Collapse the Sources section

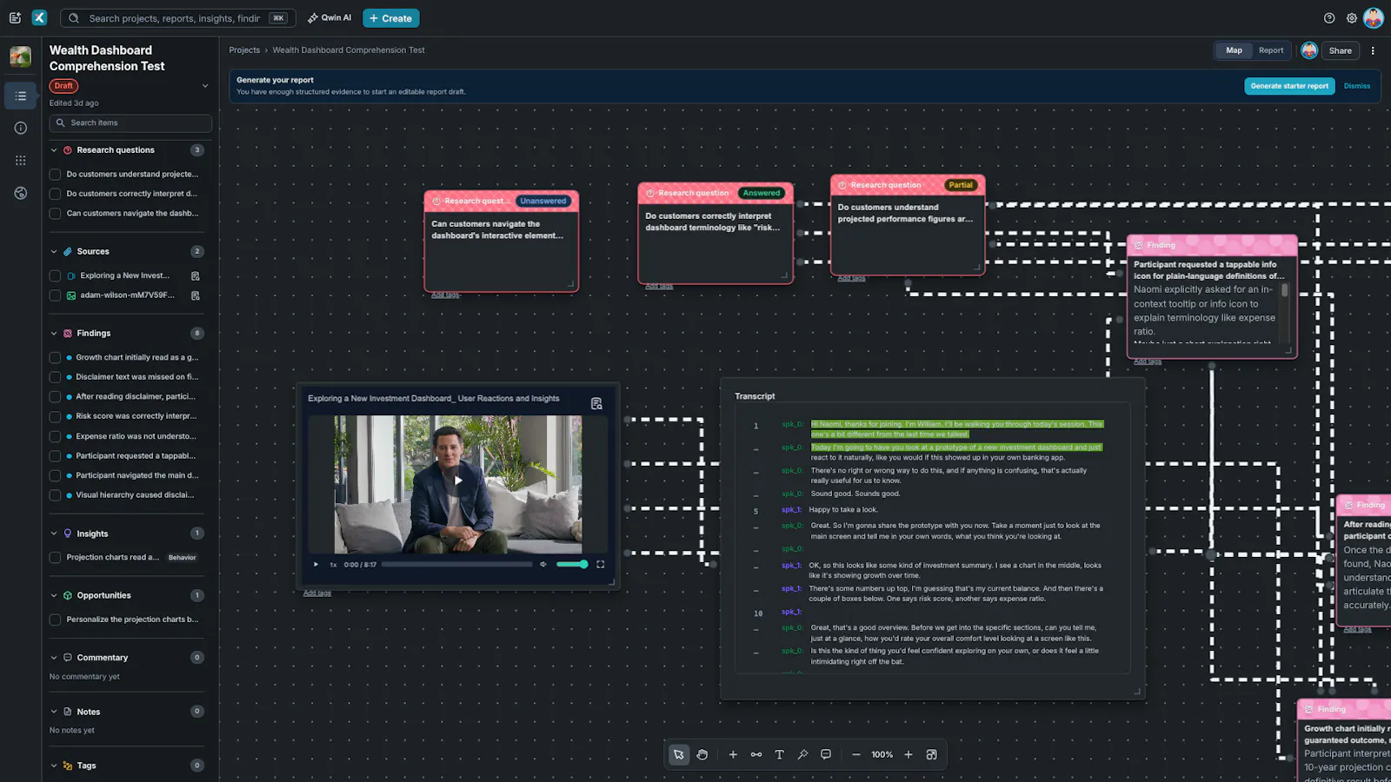click(54, 252)
